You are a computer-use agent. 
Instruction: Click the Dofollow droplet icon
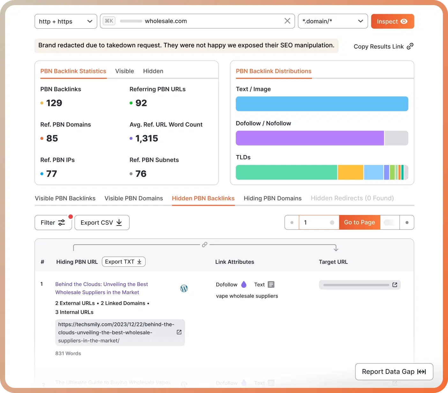[x=244, y=285]
